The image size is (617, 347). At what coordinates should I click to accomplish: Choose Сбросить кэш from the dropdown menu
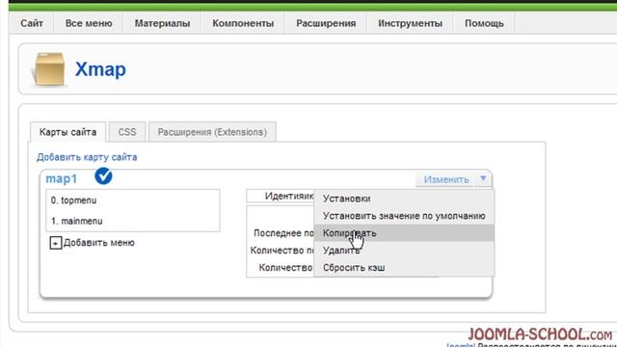(x=404, y=268)
